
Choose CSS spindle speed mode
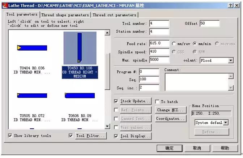tap(174, 52)
